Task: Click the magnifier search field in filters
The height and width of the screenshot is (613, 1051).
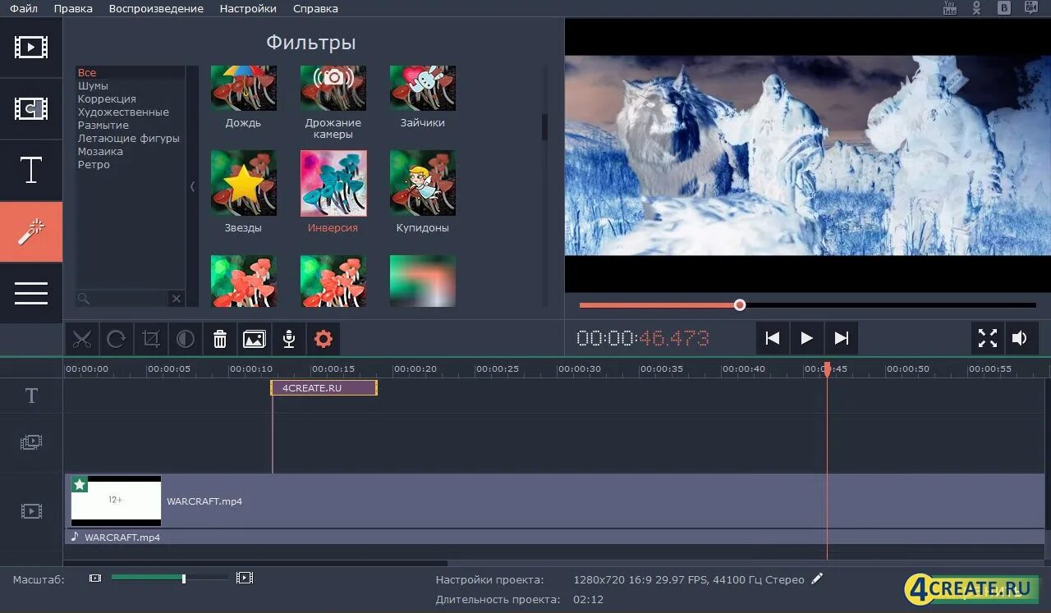Action: click(x=122, y=299)
